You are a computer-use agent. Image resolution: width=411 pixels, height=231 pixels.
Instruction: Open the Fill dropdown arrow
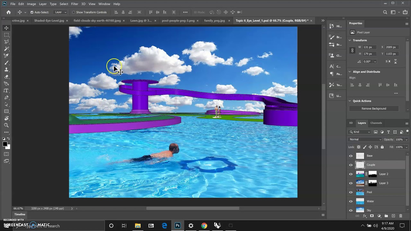[406, 147]
